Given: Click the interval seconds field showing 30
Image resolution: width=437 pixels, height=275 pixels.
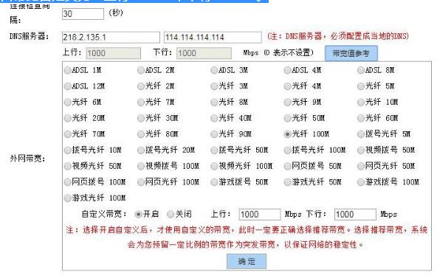Looking at the screenshot, I should [x=83, y=13].
